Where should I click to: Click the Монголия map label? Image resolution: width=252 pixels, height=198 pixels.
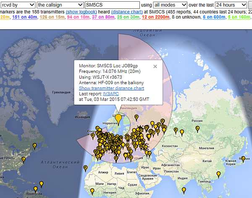point(206,148)
